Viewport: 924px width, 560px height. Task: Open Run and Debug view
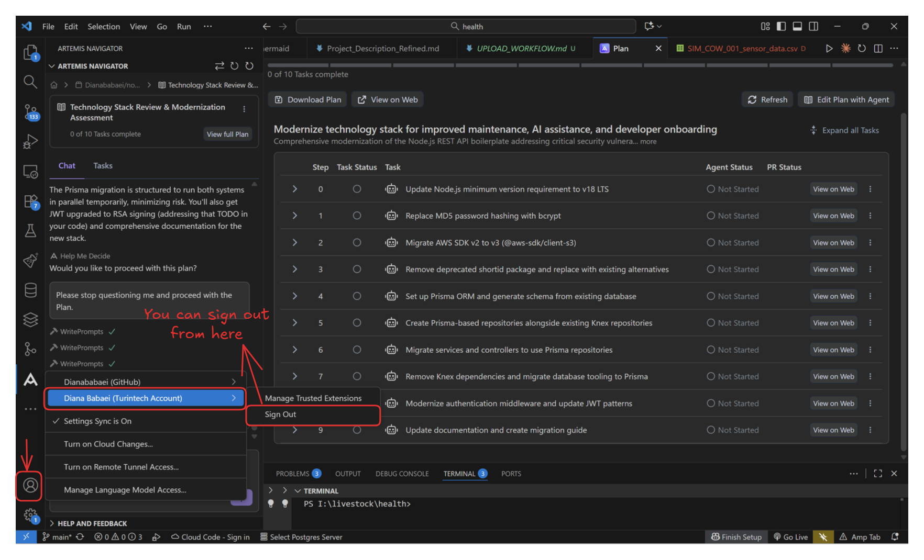[30, 141]
